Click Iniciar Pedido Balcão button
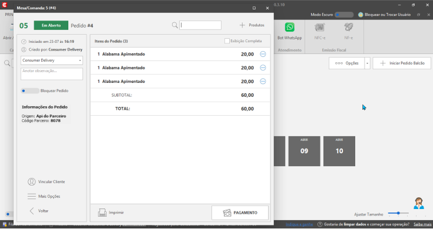Viewport: 433px width, 229px height. coord(402,63)
